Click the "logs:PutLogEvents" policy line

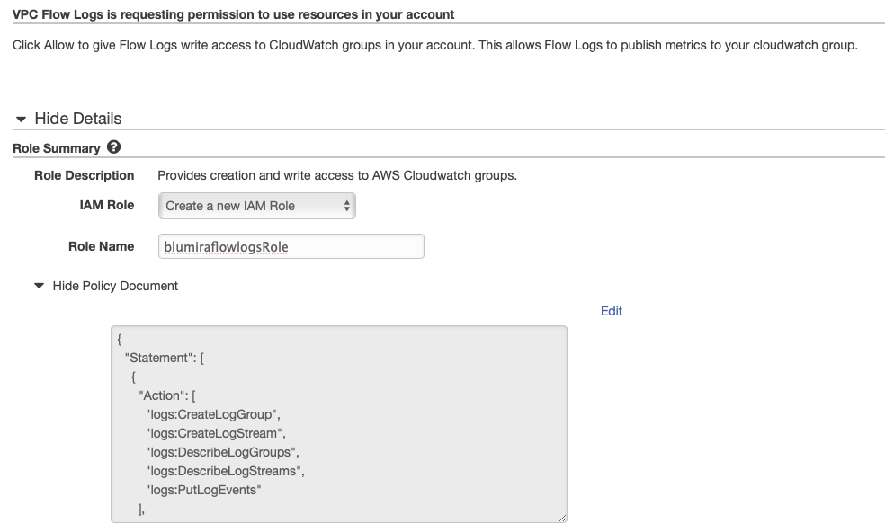pyautogui.click(x=203, y=491)
